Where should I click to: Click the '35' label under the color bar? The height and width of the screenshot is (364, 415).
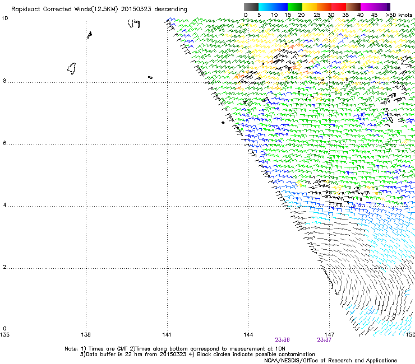click(x=345, y=15)
